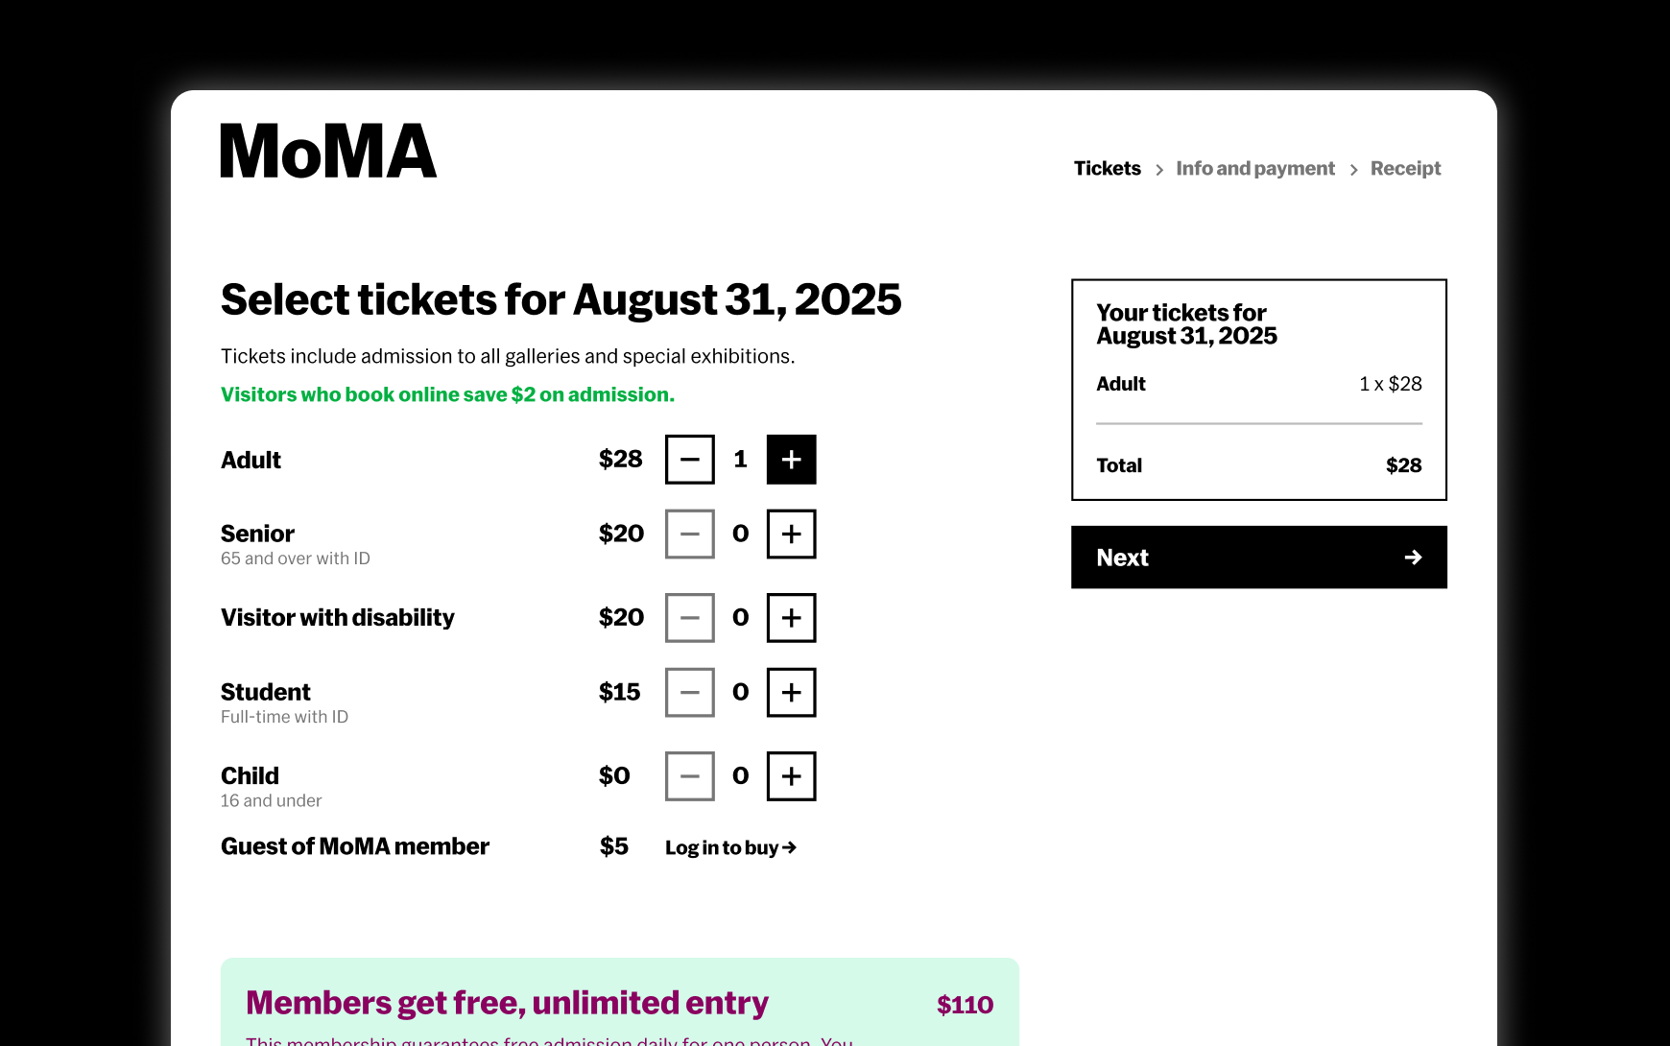This screenshot has width=1670, height=1046.
Task: Click minus button for Senior tickets
Action: (x=689, y=534)
